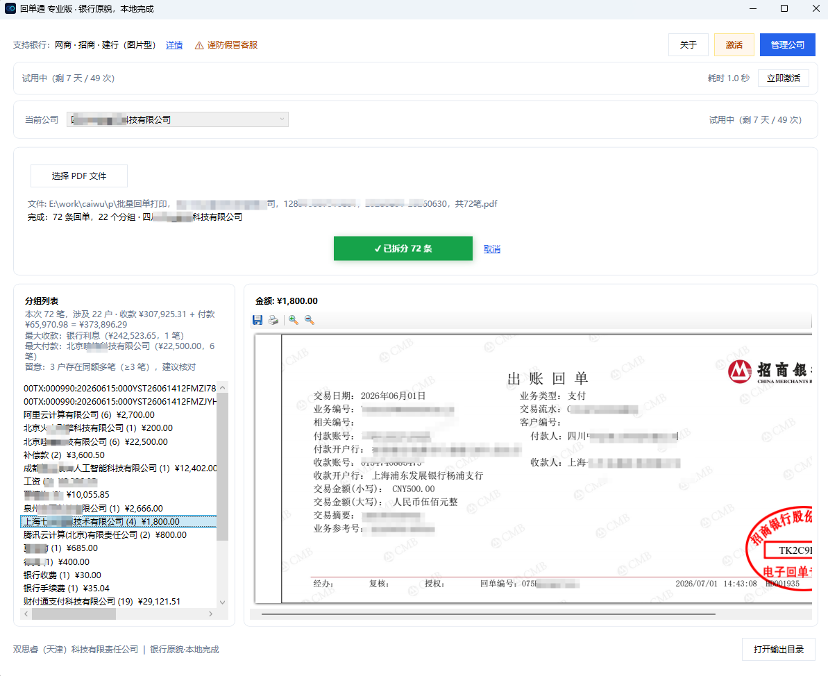This screenshot has width=828, height=676.
Task: Select 银行收费 (1) ¥30.00 row
Action: pyautogui.click(x=119, y=575)
